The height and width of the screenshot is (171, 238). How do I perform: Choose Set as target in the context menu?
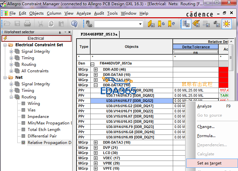point(212,163)
